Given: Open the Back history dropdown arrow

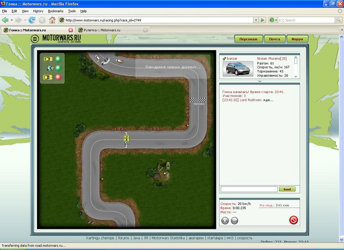Looking at the screenshot, I should tap(11, 20).
